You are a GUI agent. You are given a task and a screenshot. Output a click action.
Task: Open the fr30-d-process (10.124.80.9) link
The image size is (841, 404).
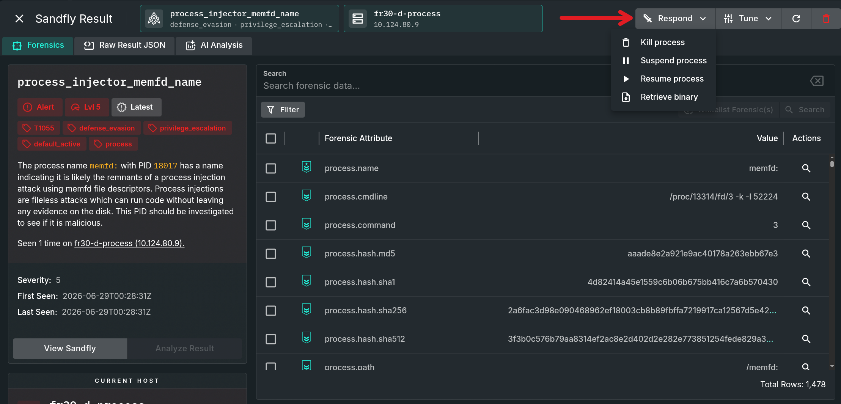(129, 244)
